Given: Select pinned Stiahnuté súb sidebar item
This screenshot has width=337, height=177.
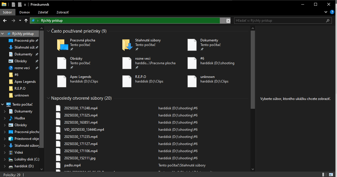Looking at the screenshot, I should [x=24, y=47].
